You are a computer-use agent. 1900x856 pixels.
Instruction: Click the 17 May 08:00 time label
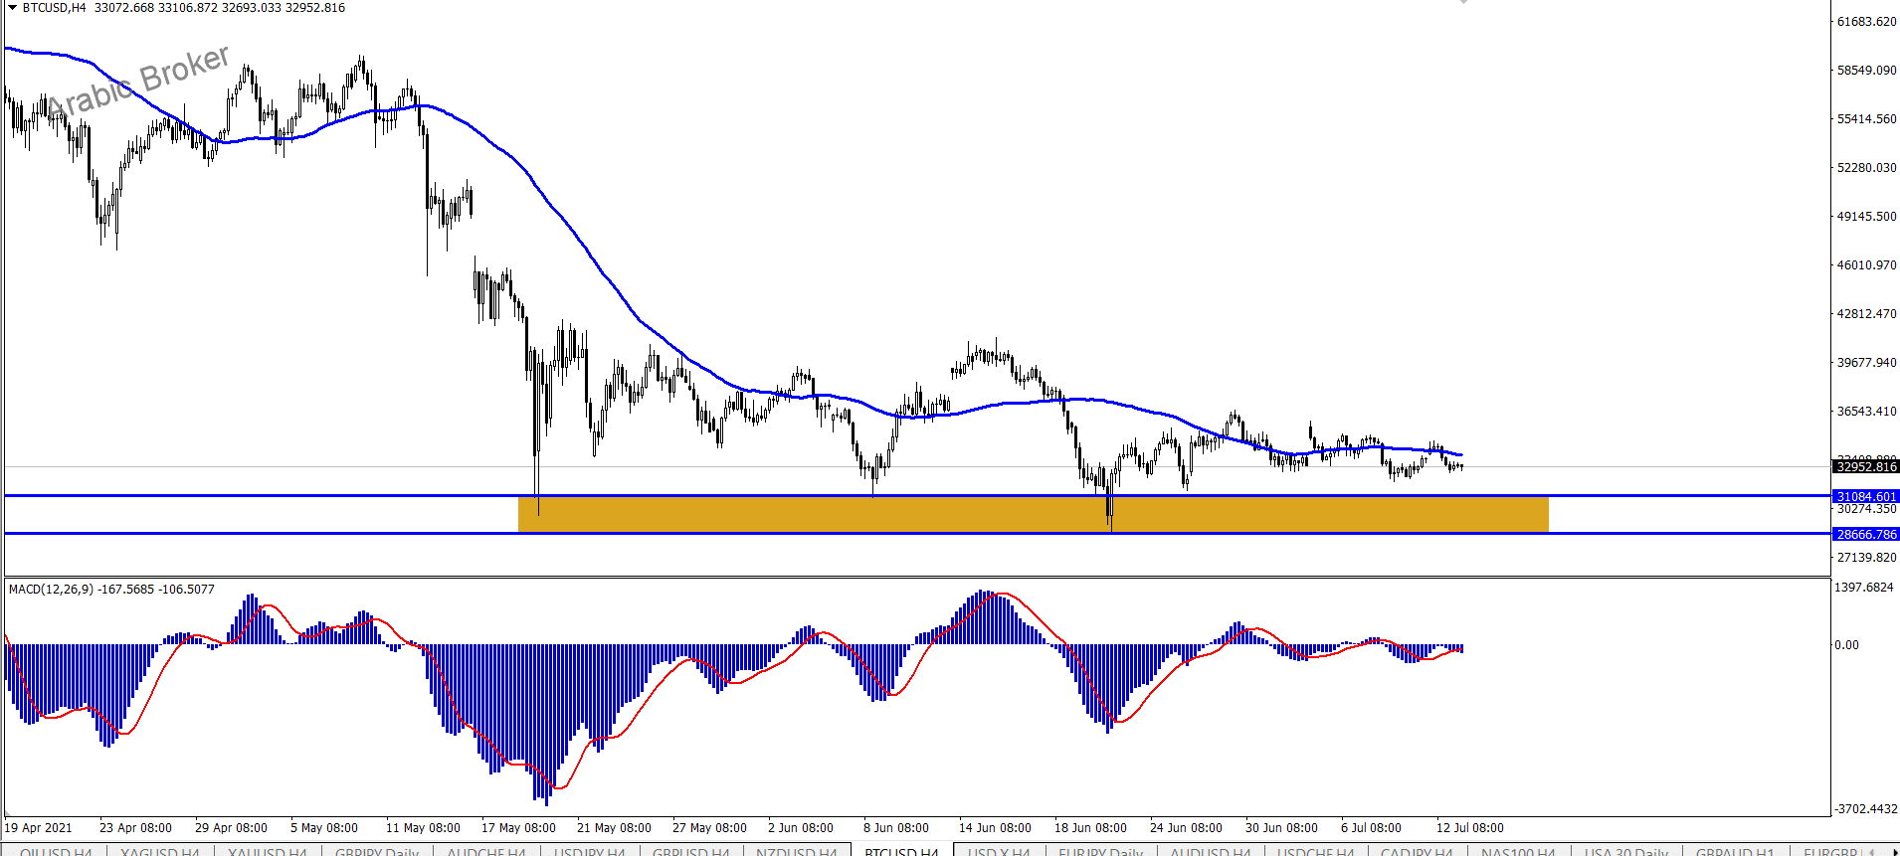click(x=518, y=827)
